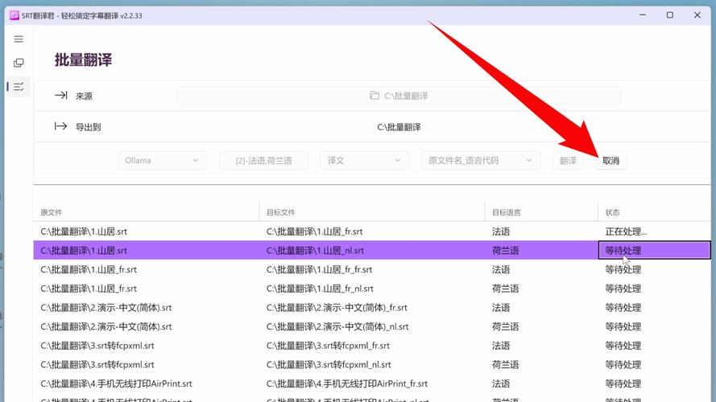Click 荷兰语 in the highlighted row
This screenshot has height=402, width=716.
(x=506, y=251)
